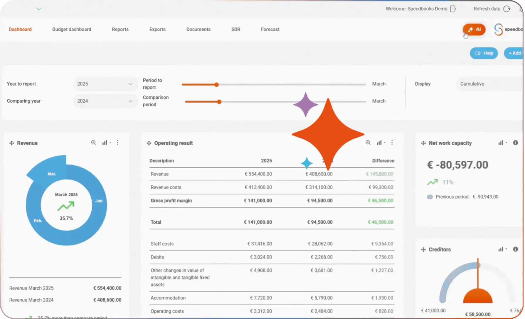This screenshot has width=525, height=319.
Task: Open the Dashboard tab
Action: click(x=20, y=29)
